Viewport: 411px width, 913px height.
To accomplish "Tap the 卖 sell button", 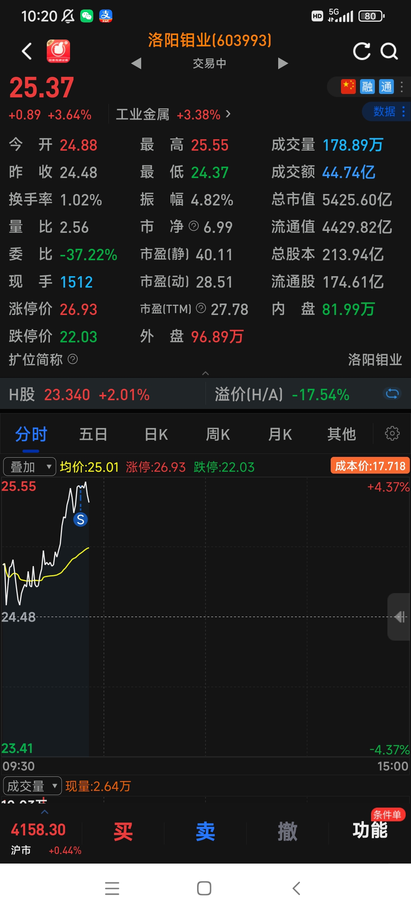I will tap(205, 831).
